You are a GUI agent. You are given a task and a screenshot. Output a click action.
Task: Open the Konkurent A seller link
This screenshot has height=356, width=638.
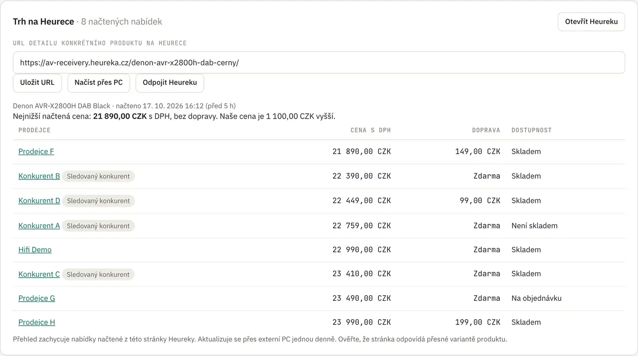coord(39,225)
